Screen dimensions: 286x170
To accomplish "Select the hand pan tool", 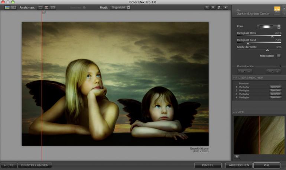I will coord(219,7).
